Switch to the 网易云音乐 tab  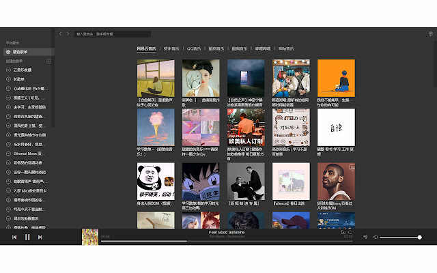coord(146,48)
